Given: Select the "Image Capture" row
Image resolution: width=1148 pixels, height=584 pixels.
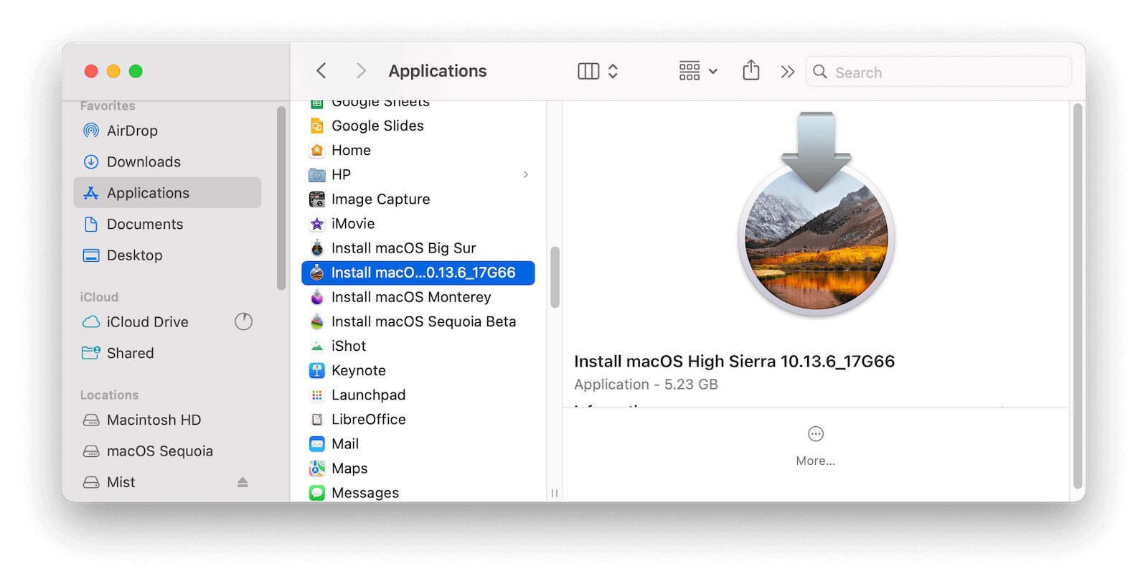Looking at the screenshot, I should [x=418, y=199].
